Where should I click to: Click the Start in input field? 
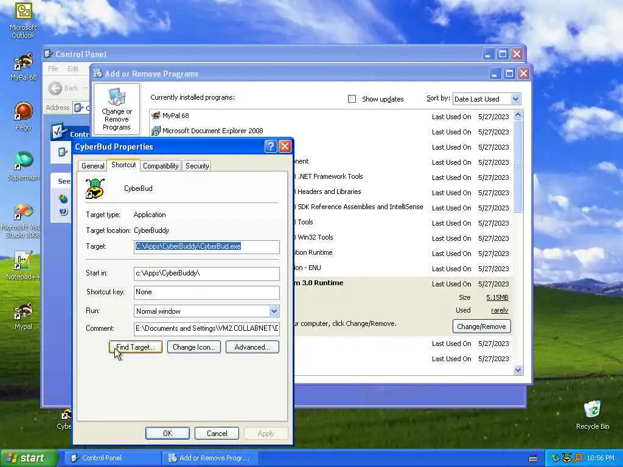(x=207, y=273)
